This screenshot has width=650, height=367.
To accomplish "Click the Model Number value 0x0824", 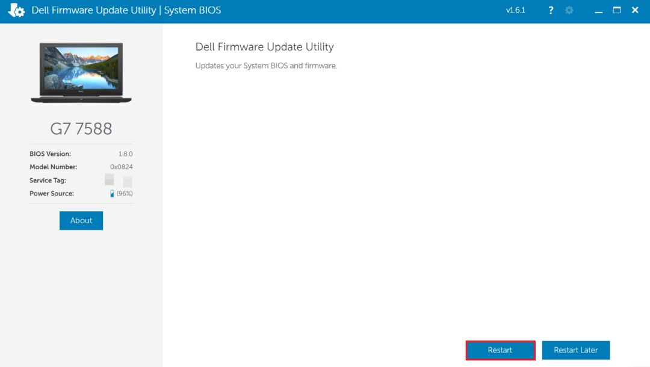I will pos(122,167).
